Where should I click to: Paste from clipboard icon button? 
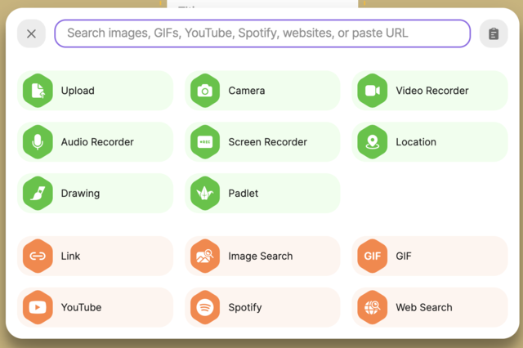click(494, 33)
